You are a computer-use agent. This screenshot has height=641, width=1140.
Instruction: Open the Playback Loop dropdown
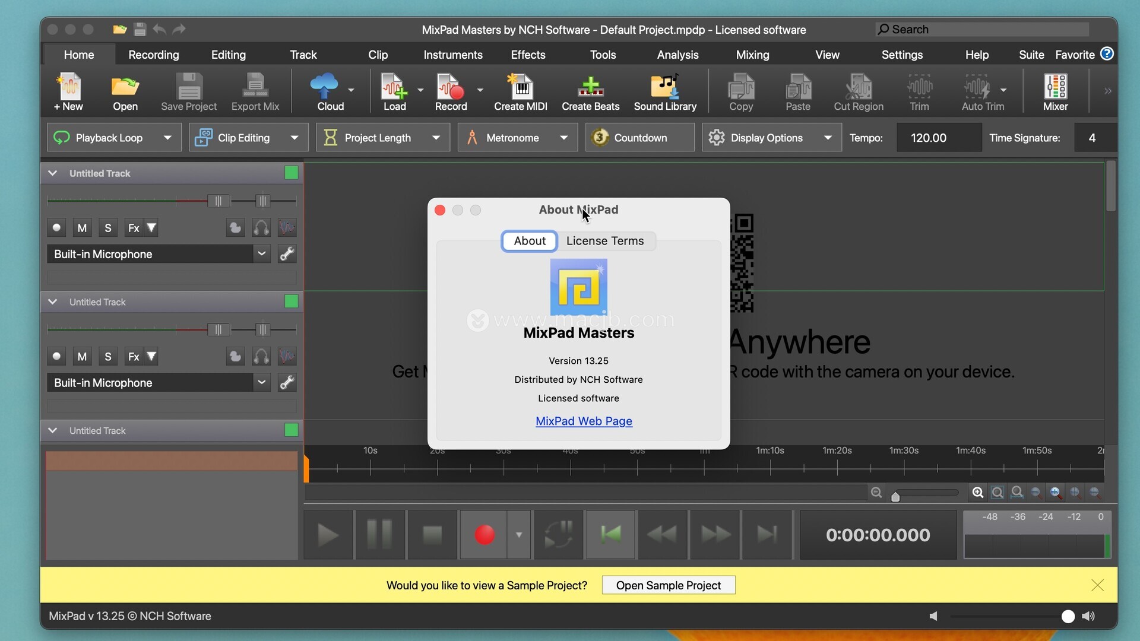tap(167, 138)
